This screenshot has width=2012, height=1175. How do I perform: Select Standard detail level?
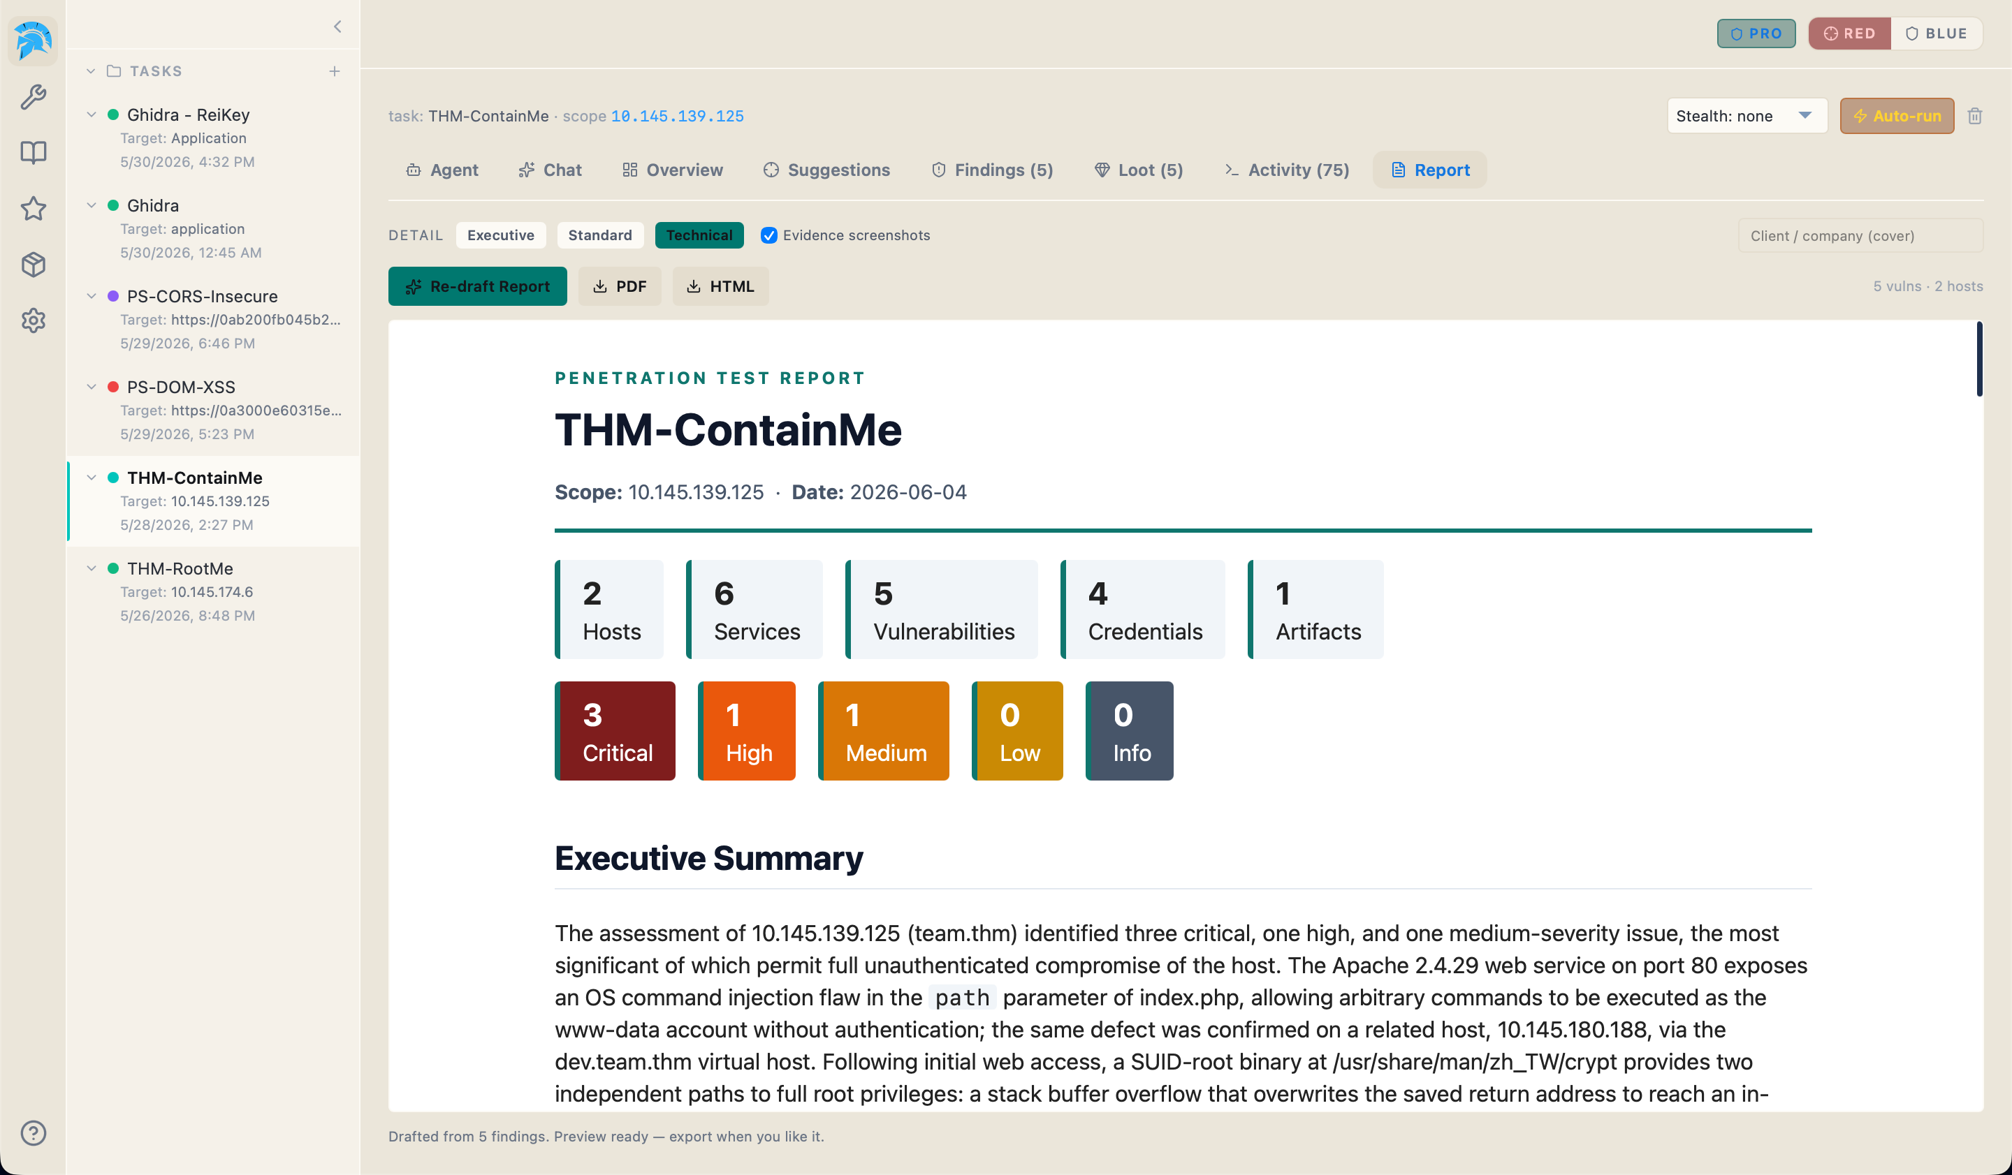(x=599, y=235)
